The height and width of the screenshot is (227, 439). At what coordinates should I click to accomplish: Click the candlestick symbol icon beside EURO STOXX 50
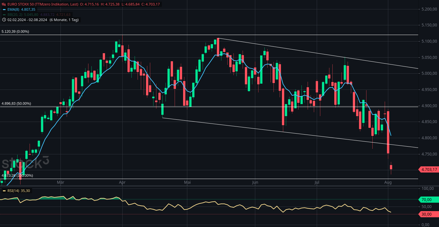point(4,4)
